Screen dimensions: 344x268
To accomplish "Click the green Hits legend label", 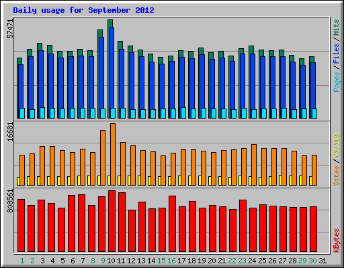I will (337, 27).
